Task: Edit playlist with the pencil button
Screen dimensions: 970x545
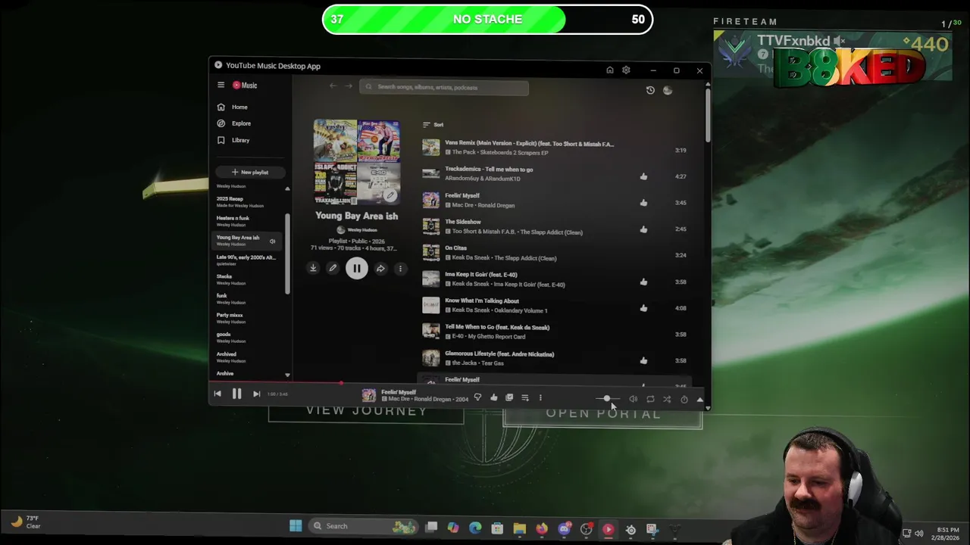Action: point(332,268)
